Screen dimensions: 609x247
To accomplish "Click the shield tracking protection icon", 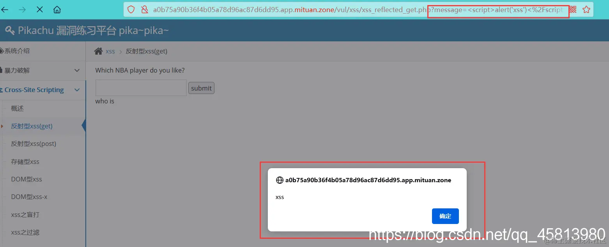I will 131,10.
